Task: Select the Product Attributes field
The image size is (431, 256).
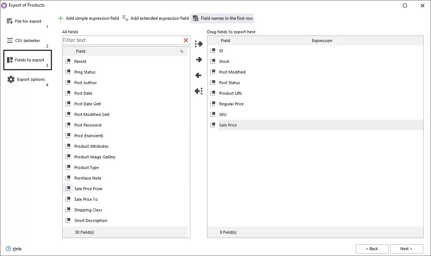Action: tap(91, 146)
